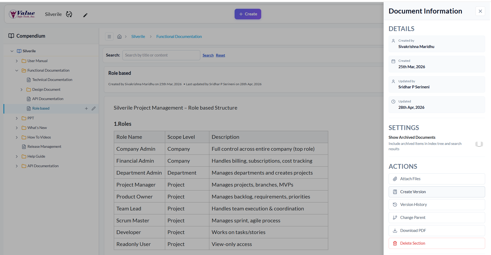Click Attach Files action
This screenshot has width=491, height=255.
pos(437,179)
